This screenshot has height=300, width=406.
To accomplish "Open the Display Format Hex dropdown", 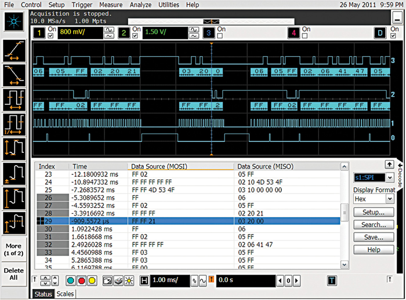I will pos(389,199).
